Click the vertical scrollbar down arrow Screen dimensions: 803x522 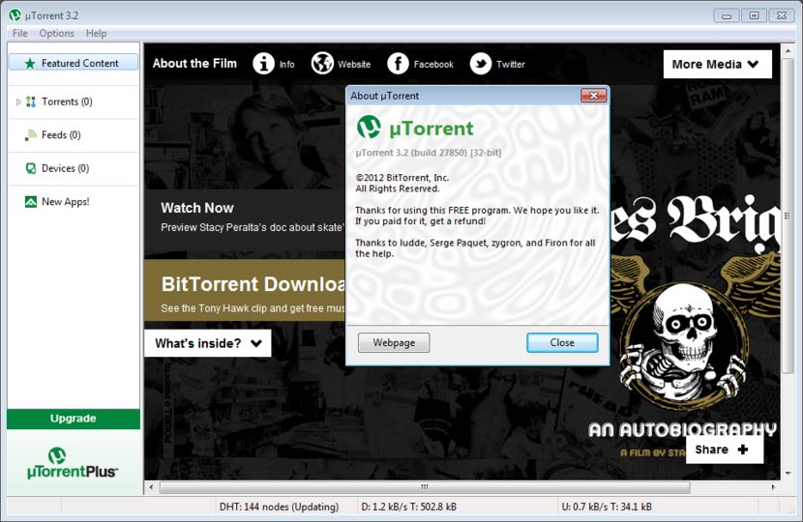point(788,474)
